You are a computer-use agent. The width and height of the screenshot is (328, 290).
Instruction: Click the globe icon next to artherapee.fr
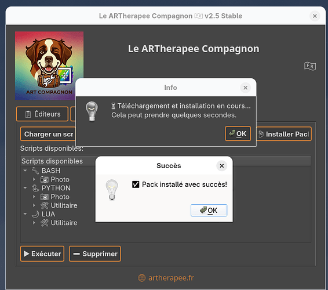[x=141, y=278]
